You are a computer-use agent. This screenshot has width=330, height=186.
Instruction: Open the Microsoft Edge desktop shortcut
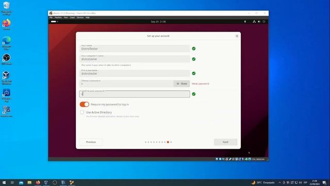[7, 43]
